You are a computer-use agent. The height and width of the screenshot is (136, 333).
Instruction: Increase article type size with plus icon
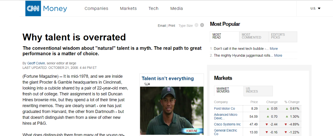[202, 25]
